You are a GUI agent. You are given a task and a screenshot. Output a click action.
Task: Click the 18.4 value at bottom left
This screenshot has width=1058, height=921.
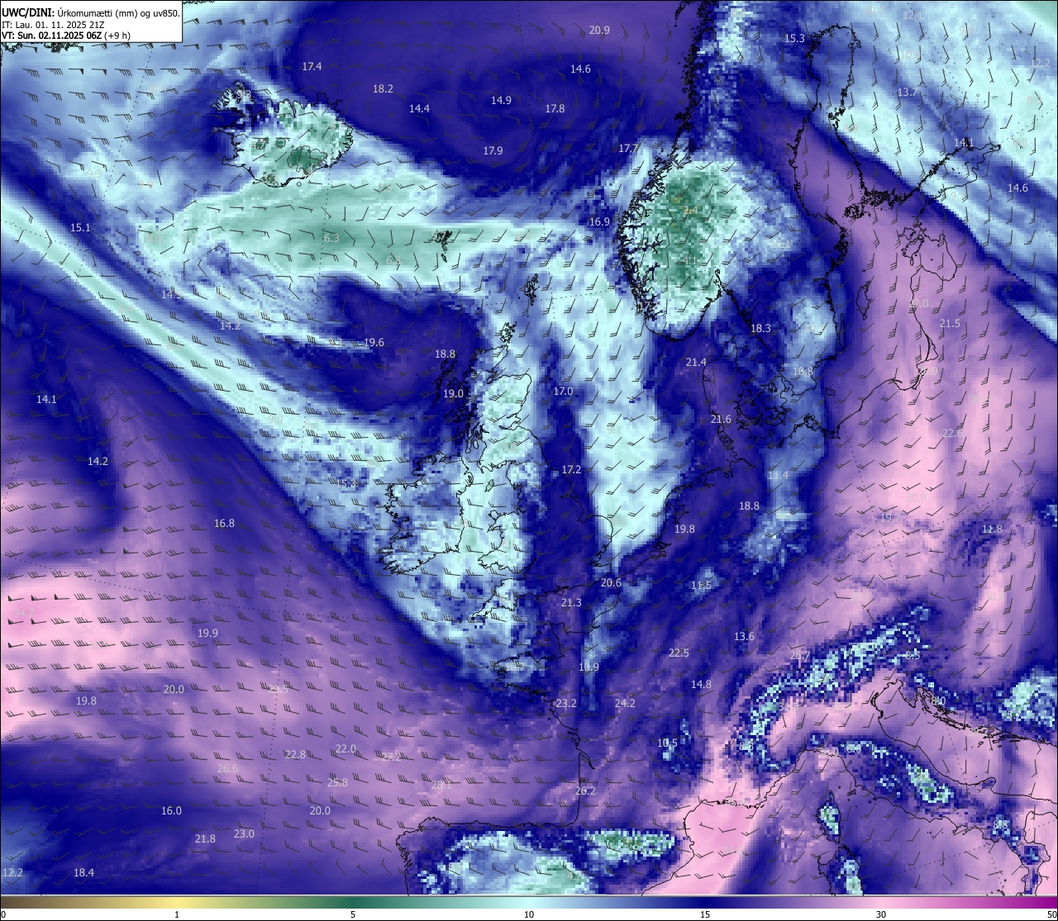click(83, 873)
